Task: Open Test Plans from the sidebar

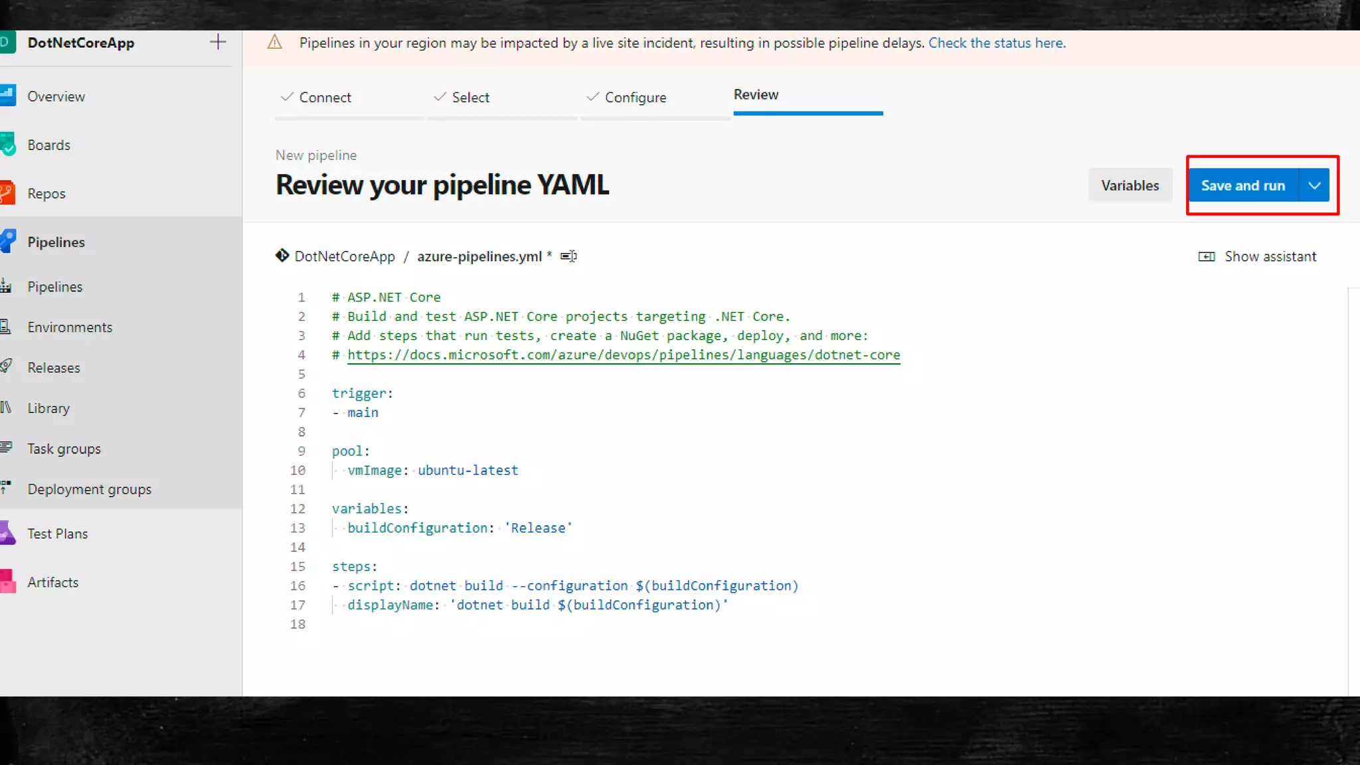Action: pos(58,534)
